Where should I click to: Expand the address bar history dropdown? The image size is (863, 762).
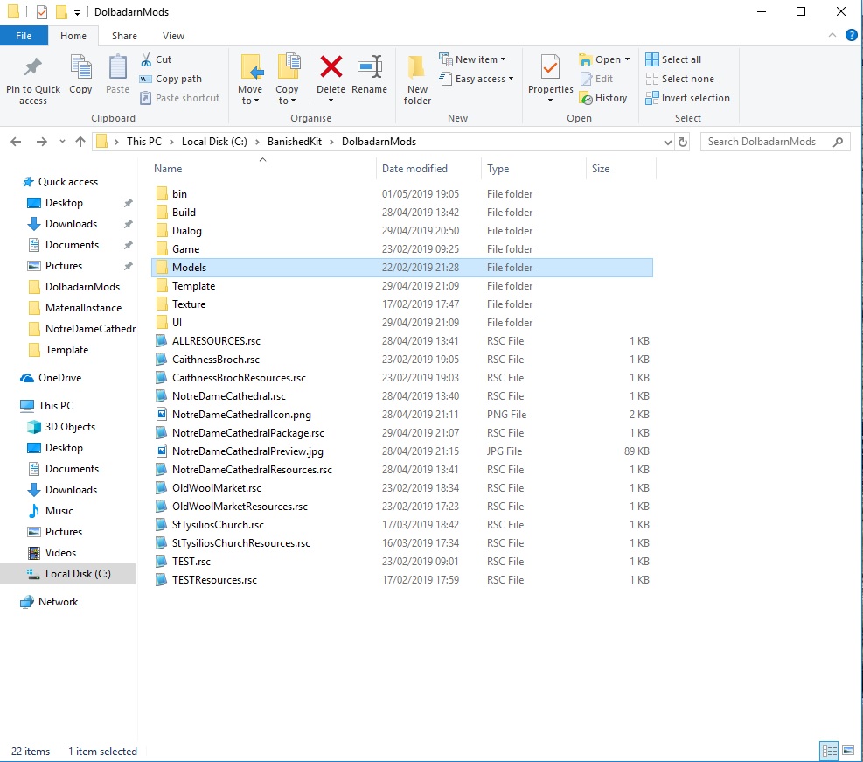[x=668, y=142]
